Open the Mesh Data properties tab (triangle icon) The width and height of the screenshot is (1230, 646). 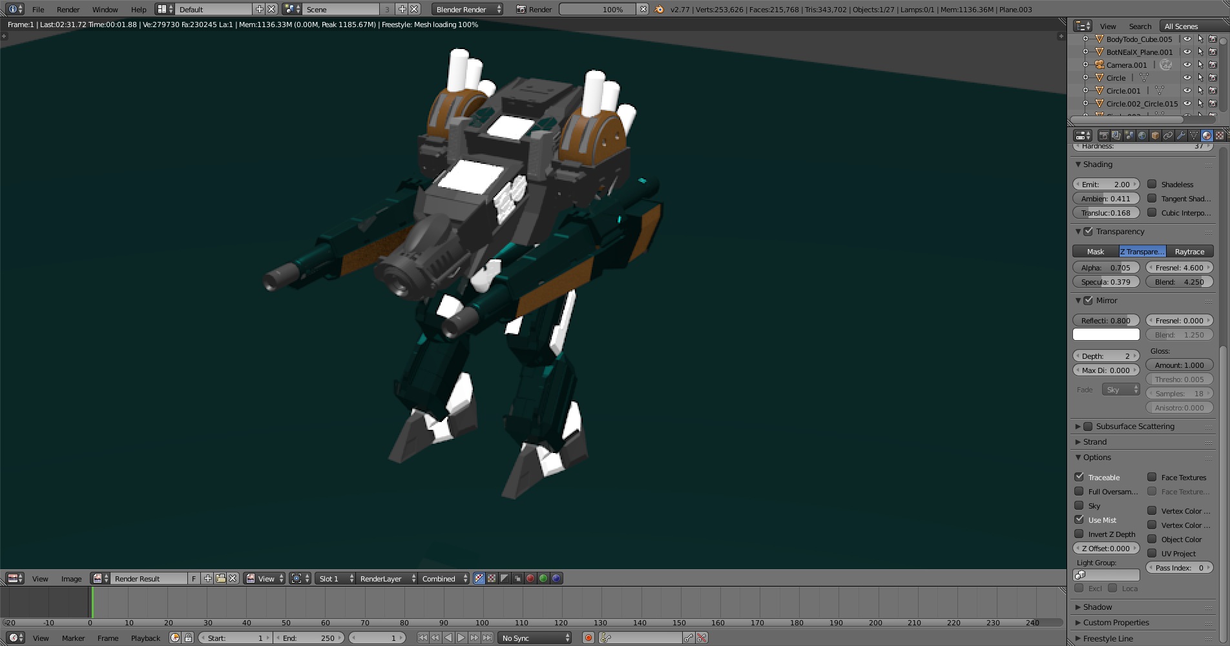[x=1194, y=136]
